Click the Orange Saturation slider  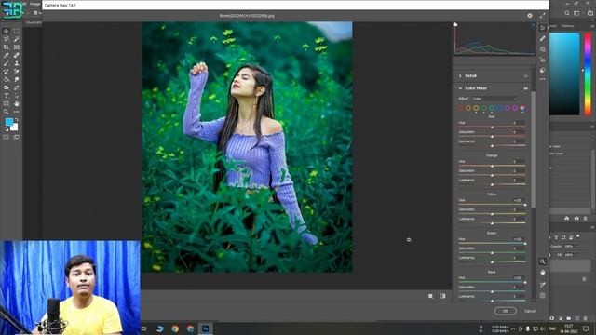[492, 175]
